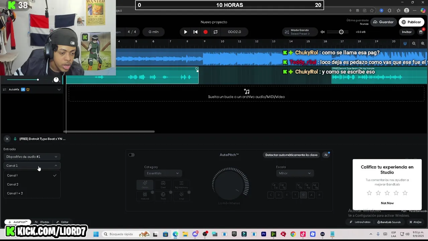428x241 pixels.
Task: Select the Big Harmony preset
Action: click(181, 185)
